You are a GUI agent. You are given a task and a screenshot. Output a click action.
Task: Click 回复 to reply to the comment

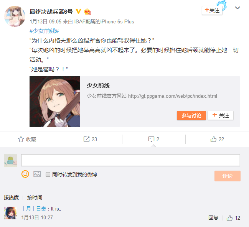click(213, 218)
